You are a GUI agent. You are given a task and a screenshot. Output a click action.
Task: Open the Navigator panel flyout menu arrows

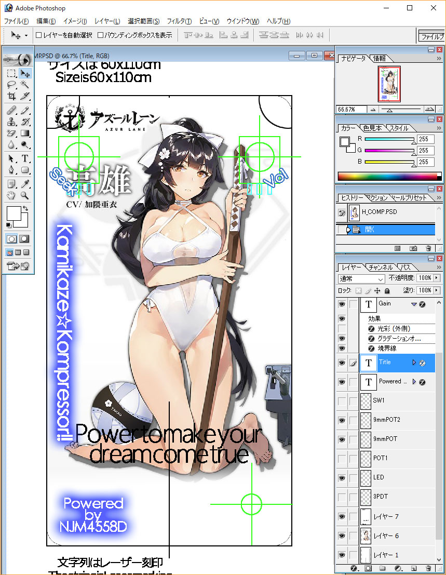tap(439, 58)
